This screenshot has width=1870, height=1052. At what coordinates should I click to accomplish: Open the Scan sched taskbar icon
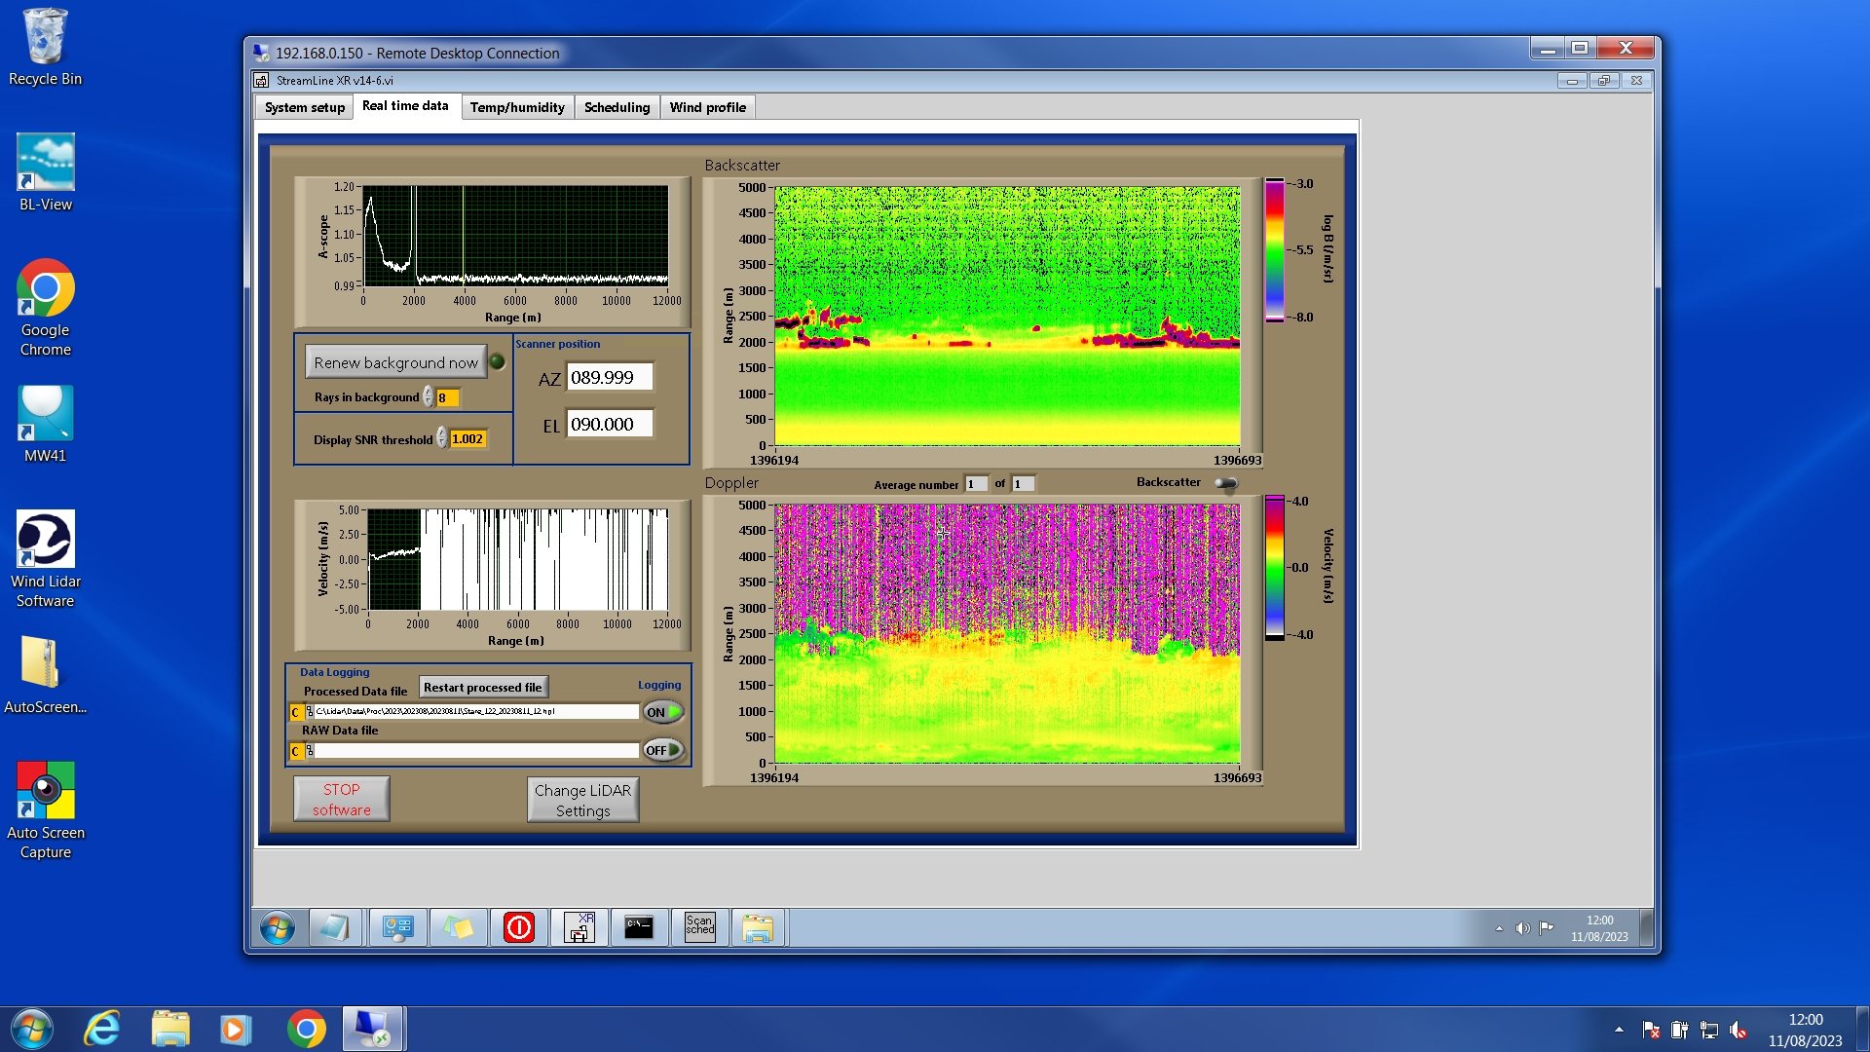(x=699, y=926)
